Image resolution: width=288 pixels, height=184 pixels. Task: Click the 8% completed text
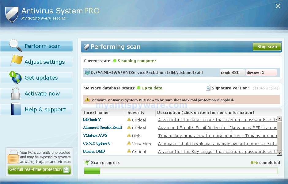pyautogui.click(x=265, y=162)
